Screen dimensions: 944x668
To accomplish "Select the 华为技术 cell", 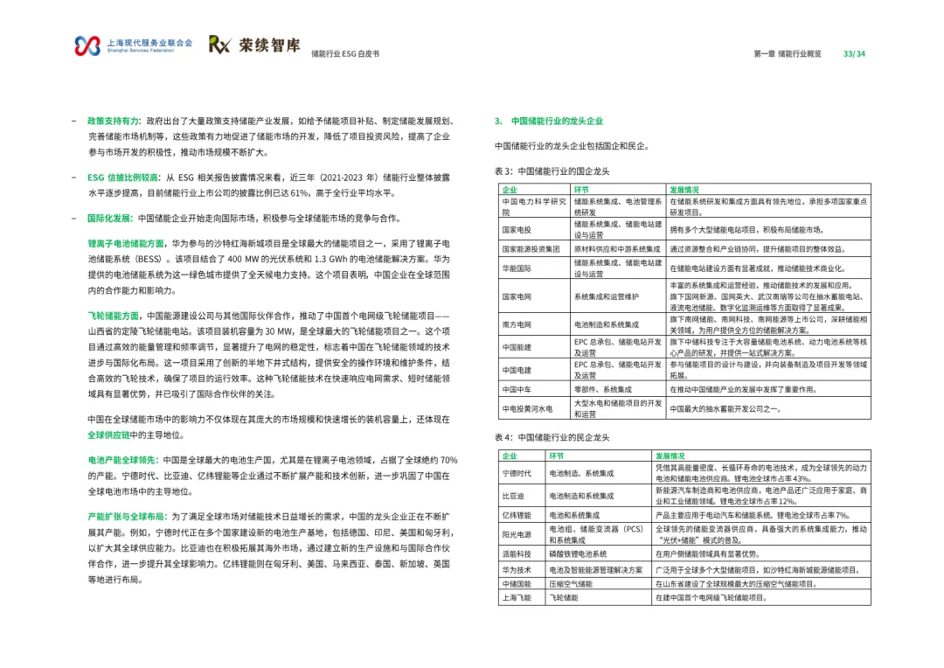I will (522, 570).
